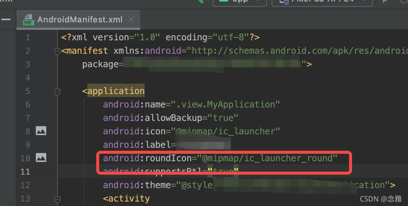Click the image preview gutter icon for ic_launcher
This screenshot has width=408, height=206.
[41, 131]
